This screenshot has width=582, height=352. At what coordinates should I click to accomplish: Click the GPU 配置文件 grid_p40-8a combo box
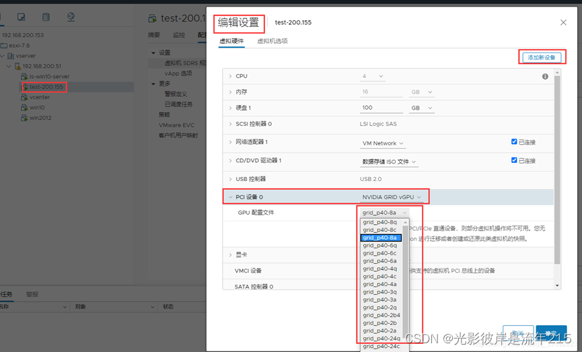pyautogui.click(x=385, y=213)
